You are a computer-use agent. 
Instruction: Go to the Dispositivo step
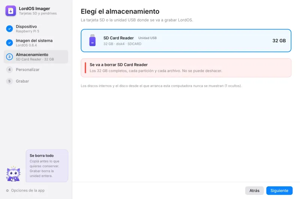click(36, 29)
